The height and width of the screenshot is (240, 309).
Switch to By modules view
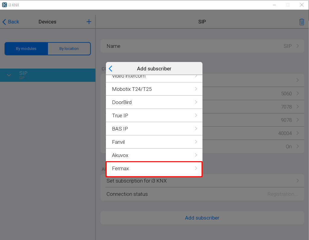[x=26, y=49]
